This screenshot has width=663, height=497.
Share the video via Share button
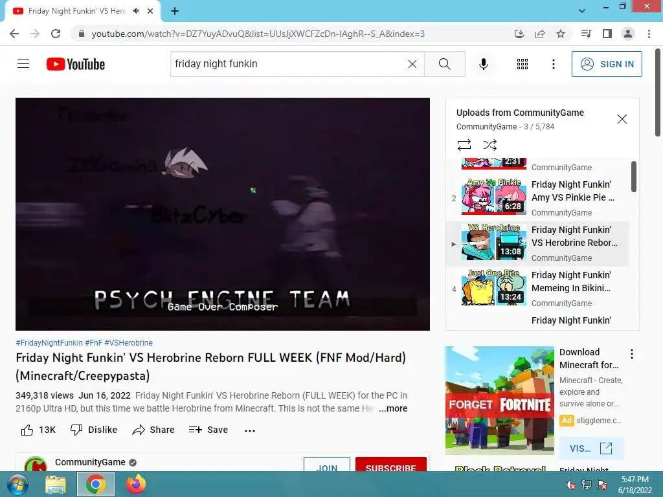[x=153, y=430]
